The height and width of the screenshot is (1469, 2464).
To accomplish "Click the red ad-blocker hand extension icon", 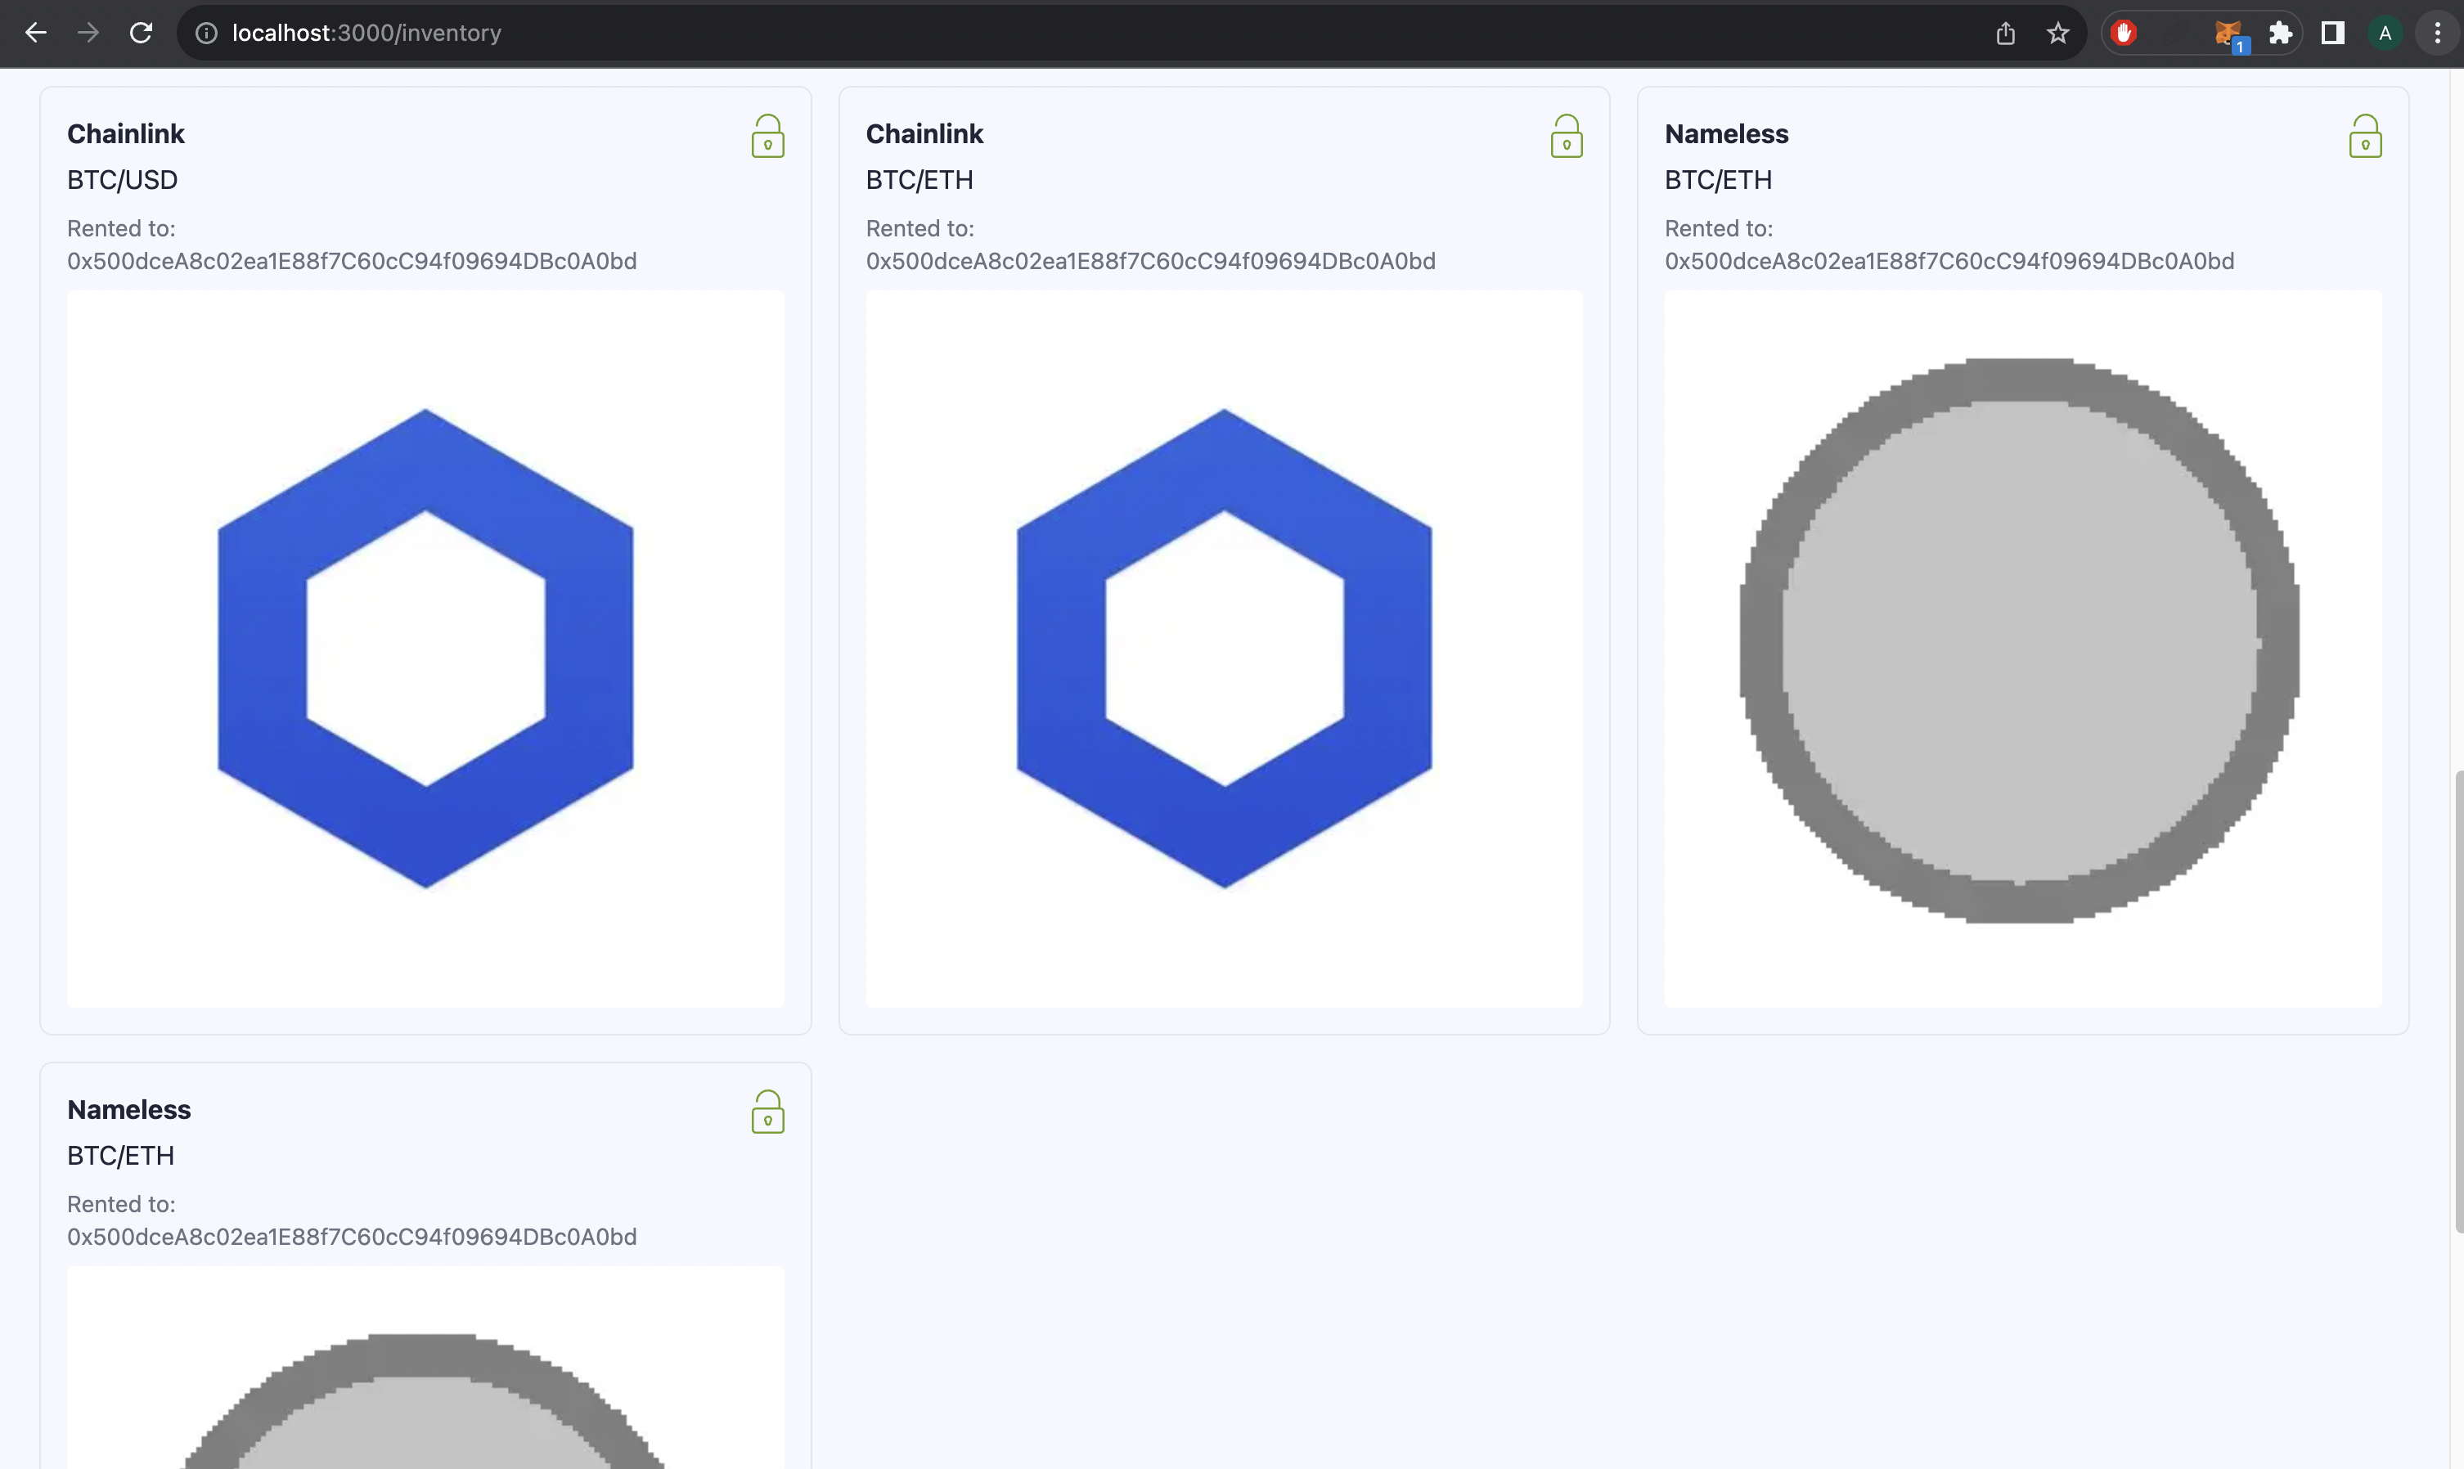I will [x=2124, y=34].
